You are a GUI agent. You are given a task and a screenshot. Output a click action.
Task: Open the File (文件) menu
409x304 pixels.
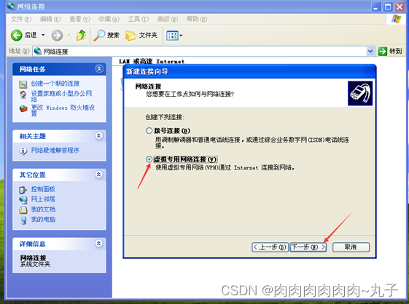21,19
